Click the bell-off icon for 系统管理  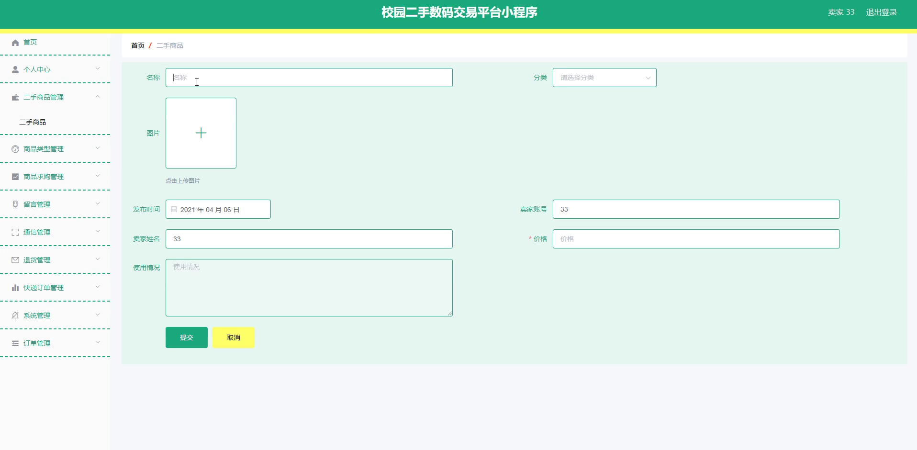pos(15,315)
